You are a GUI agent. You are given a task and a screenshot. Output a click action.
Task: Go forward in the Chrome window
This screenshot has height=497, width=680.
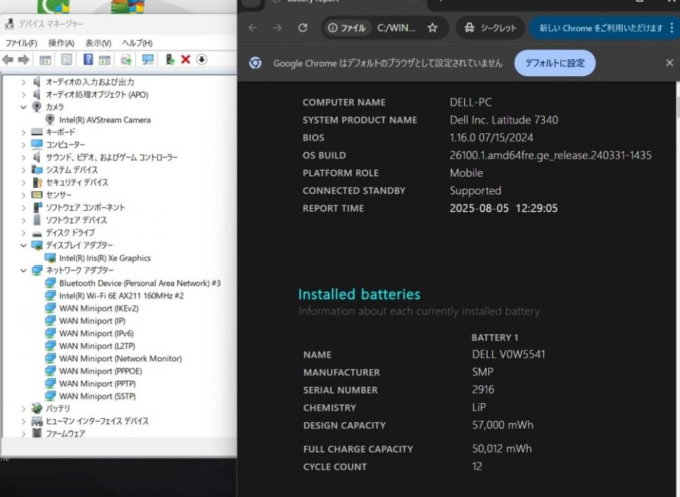(277, 28)
